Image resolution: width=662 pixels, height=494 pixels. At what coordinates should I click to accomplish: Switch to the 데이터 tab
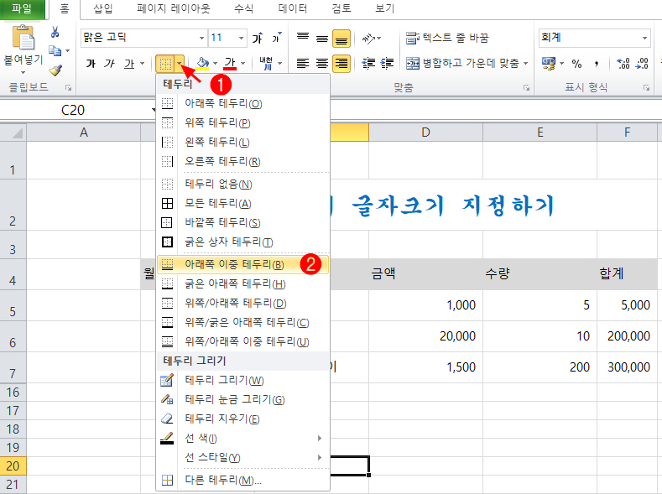(x=293, y=9)
